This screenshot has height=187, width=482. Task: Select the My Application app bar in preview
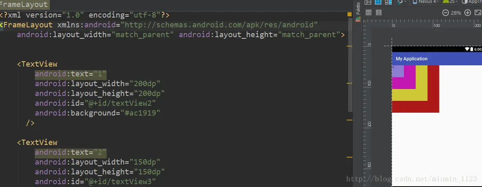437,59
